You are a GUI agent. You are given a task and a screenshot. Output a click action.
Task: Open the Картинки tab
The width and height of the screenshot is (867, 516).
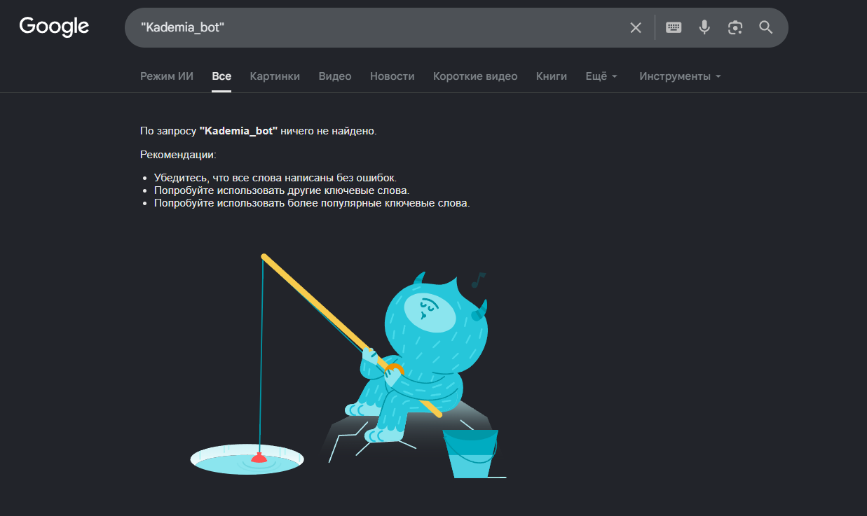tap(275, 76)
